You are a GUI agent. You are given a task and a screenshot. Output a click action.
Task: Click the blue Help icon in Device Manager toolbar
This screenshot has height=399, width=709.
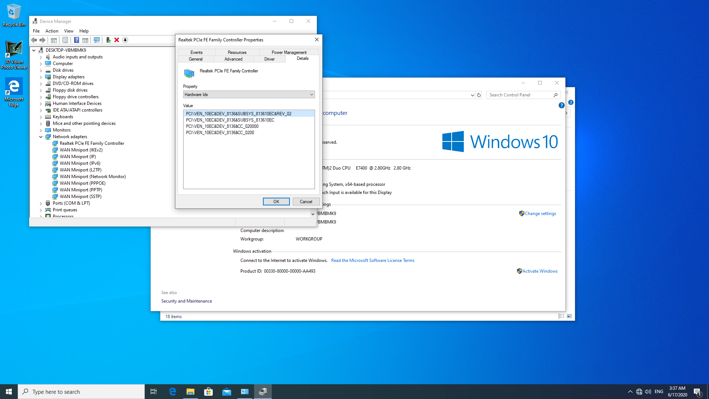76,40
